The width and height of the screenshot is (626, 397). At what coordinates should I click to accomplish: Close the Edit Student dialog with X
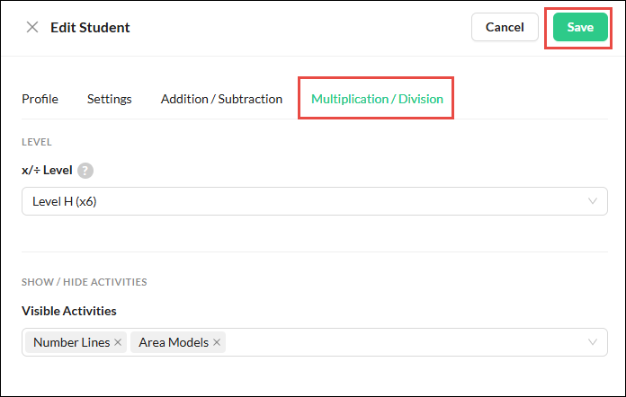coord(32,27)
